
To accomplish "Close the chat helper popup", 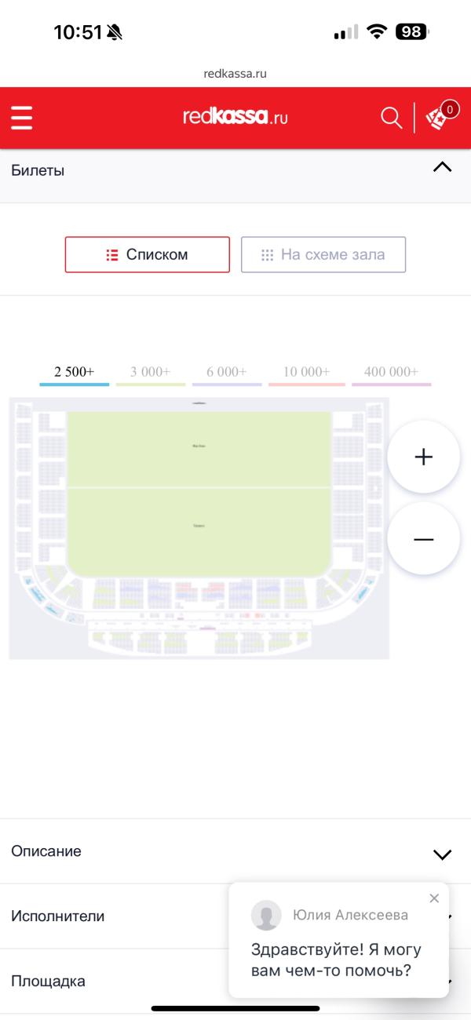I will tap(434, 898).
